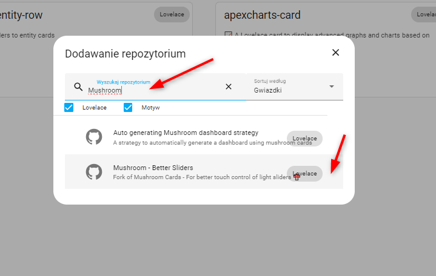Clear the repository search text

pyautogui.click(x=229, y=87)
